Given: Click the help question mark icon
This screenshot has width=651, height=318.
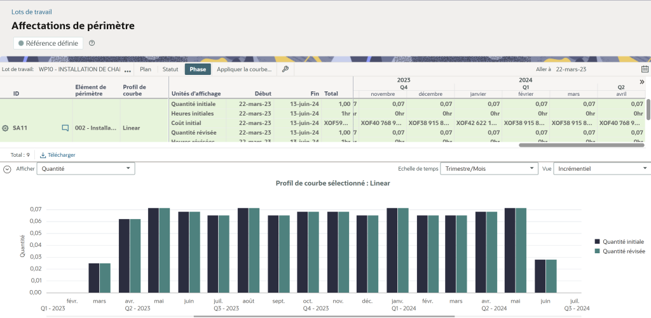Looking at the screenshot, I should [92, 43].
